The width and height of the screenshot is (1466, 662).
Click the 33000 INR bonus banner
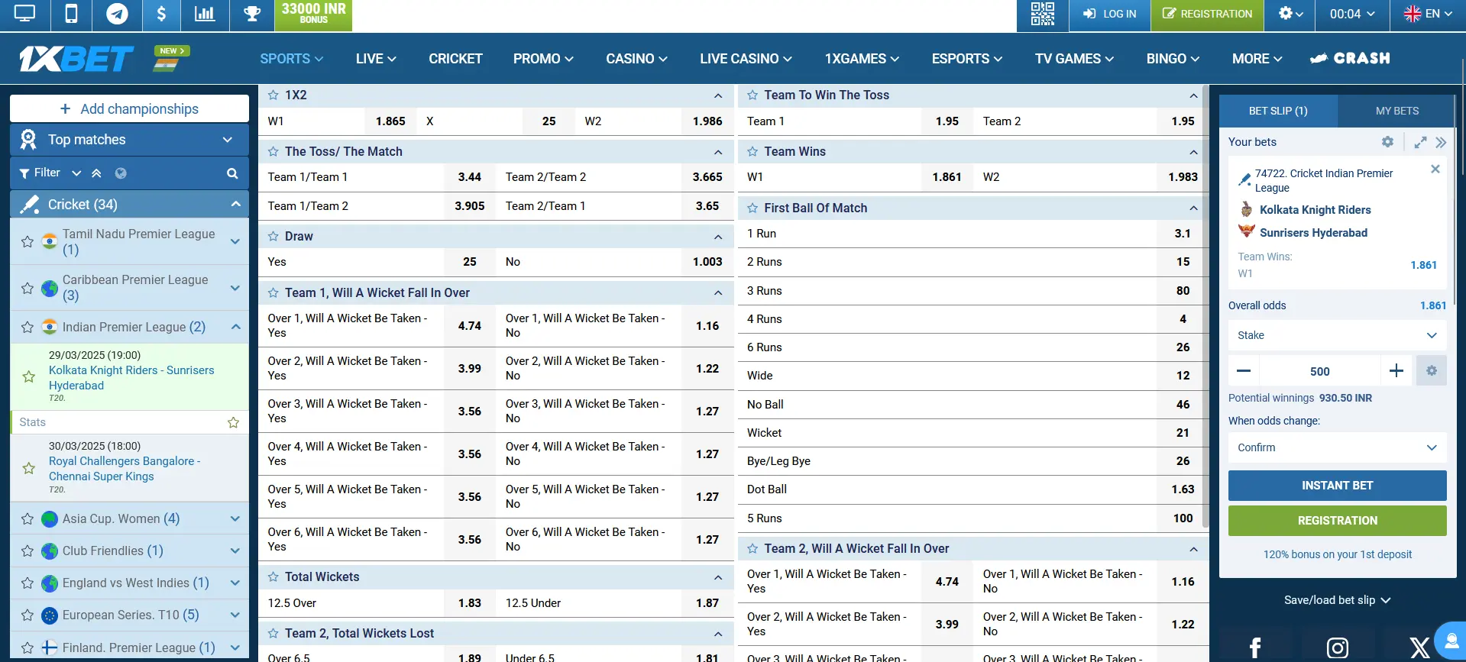313,14
